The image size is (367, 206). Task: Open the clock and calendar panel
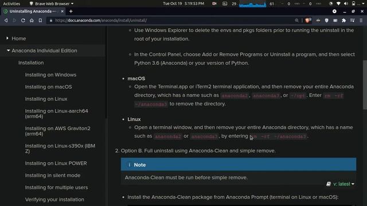[x=183, y=4]
